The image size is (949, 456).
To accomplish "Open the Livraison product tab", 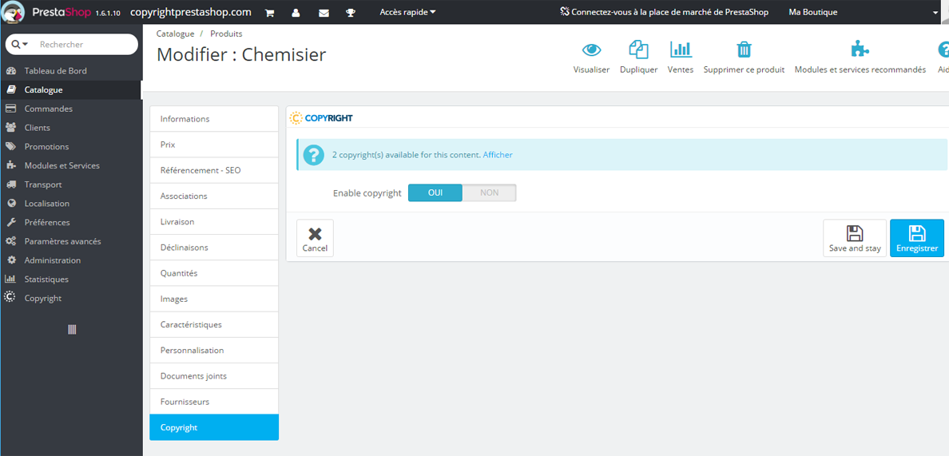I will pos(214,222).
